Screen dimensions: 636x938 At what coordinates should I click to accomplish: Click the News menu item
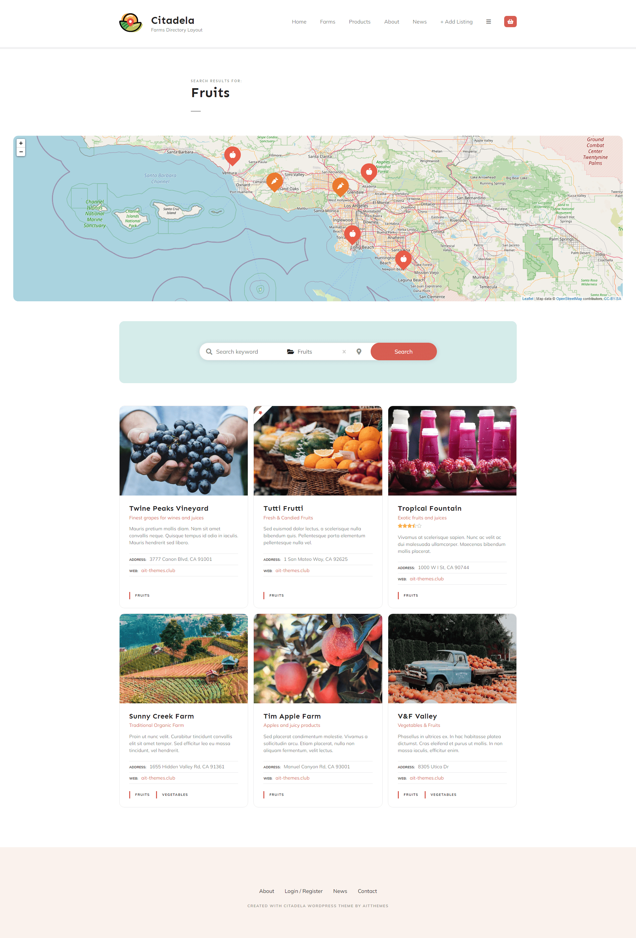pyautogui.click(x=419, y=21)
